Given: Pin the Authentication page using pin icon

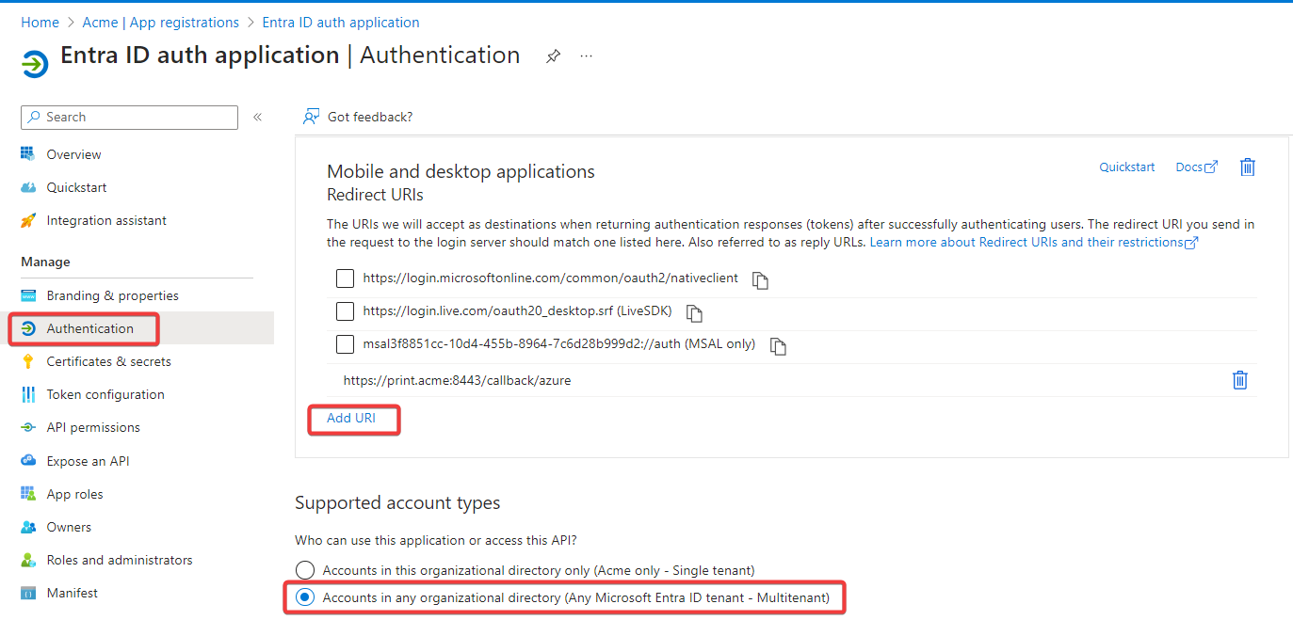Looking at the screenshot, I should tap(553, 56).
